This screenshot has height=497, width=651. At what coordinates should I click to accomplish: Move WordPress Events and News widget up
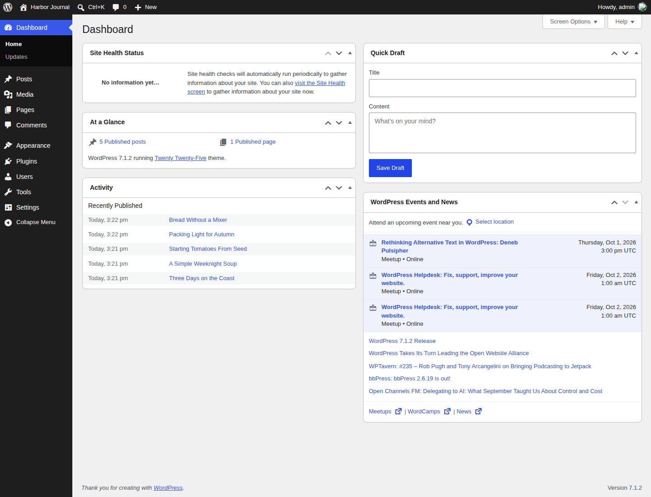click(614, 202)
